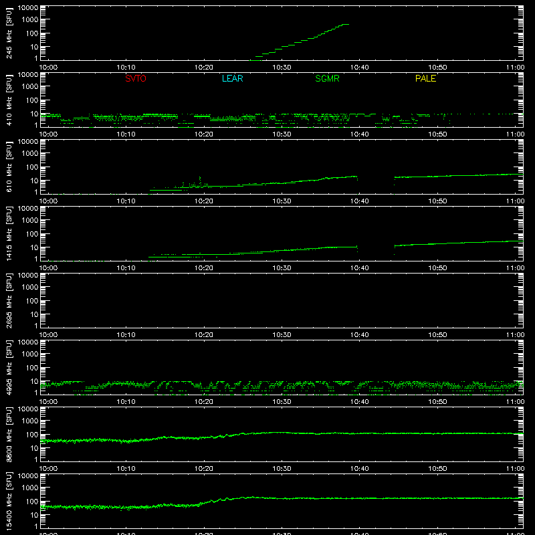
Task: Select the 8800 MHz [SFU] axis title
Action: (9, 435)
